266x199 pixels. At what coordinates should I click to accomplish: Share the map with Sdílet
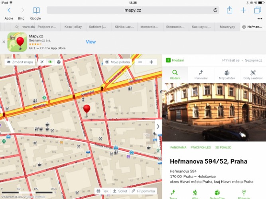(120, 191)
